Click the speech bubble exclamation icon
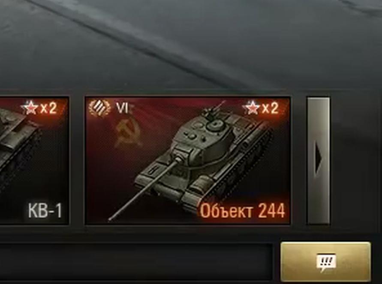The height and width of the screenshot is (284, 382). [x=326, y=262]
